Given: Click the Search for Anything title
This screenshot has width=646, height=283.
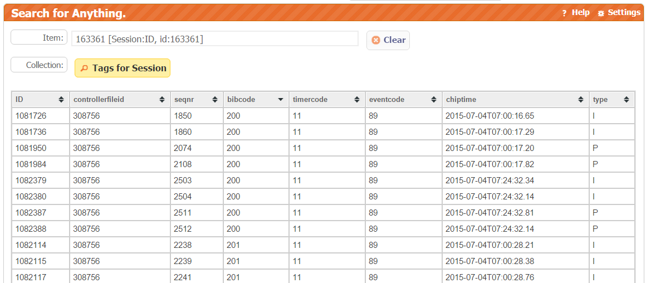Looking at the screenshot, I should pyautogui.click(x=68, y=13).
